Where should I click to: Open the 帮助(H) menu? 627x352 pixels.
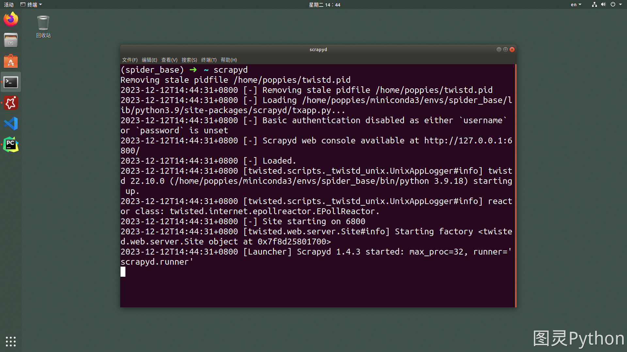click(229, 60)
